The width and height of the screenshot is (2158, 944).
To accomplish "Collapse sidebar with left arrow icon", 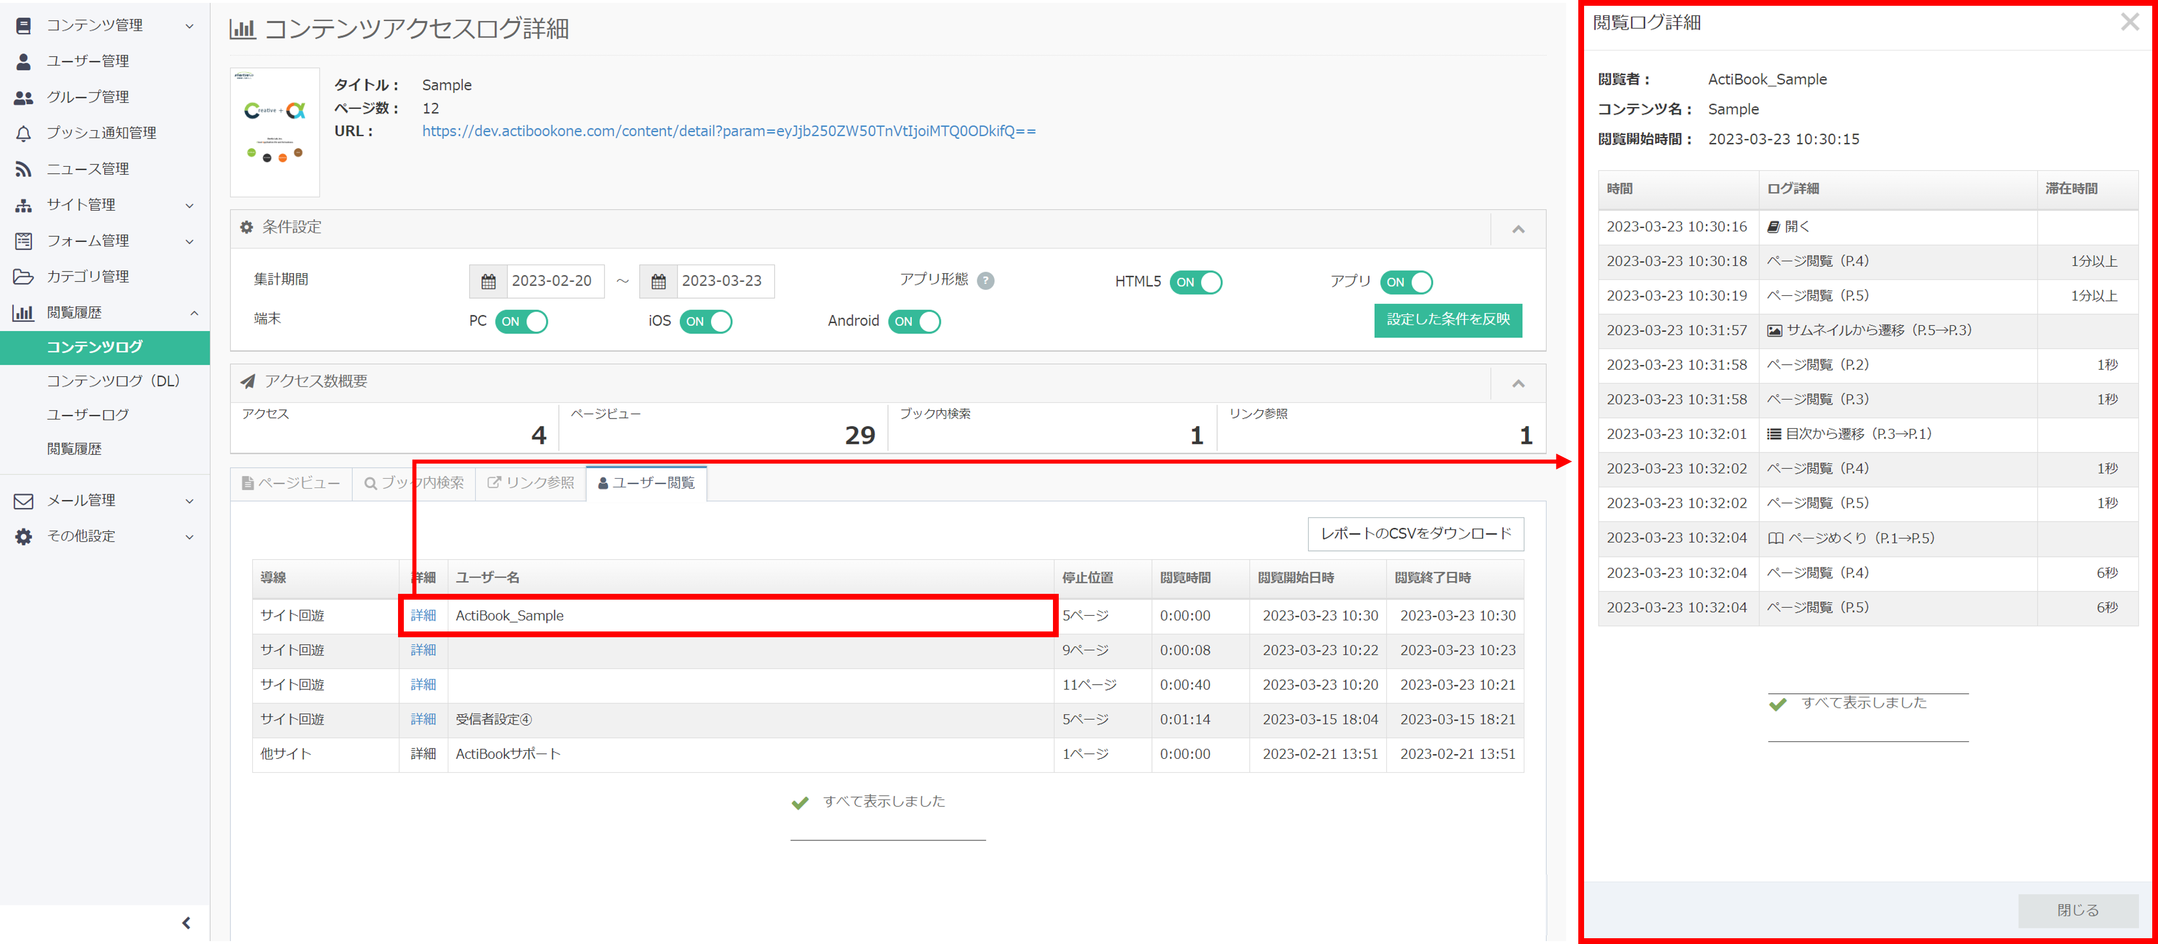I will pyautogui.click(x=186, y=923).
